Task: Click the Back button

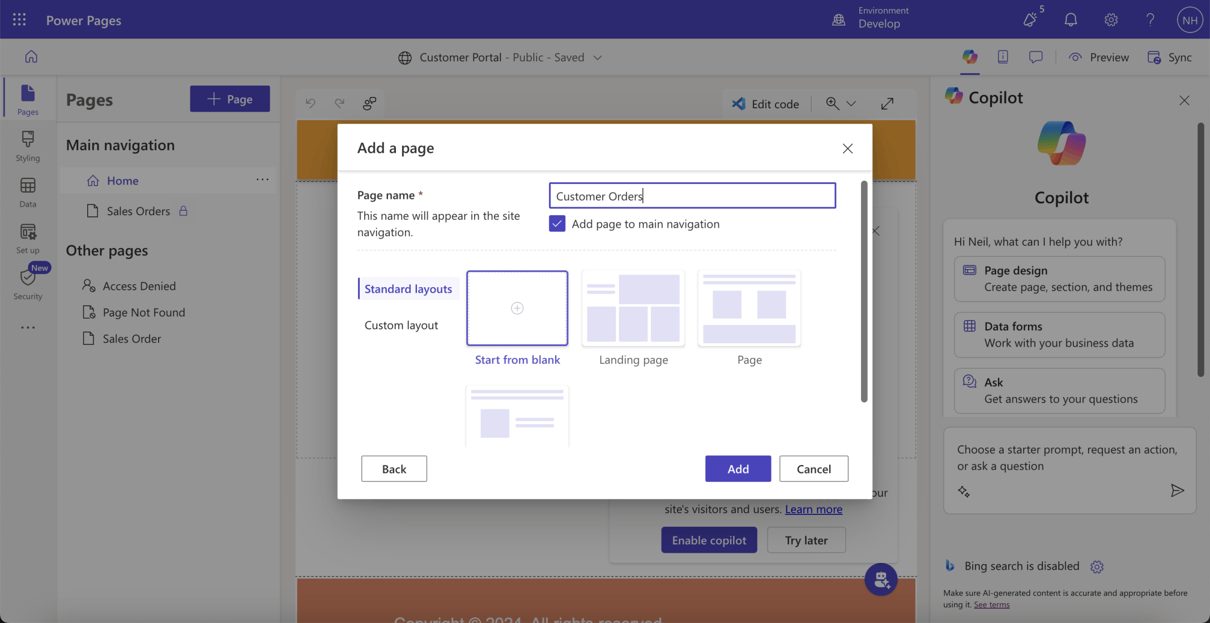Action: [x=394, y=469]
